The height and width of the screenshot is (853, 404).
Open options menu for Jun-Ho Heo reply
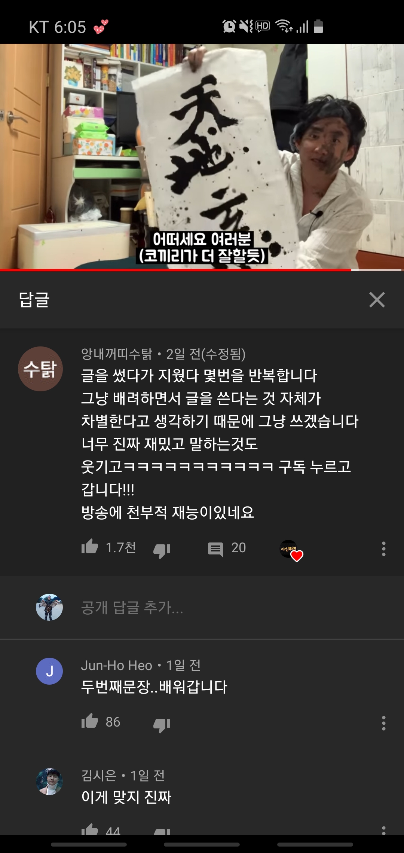[x=383, y=723]
